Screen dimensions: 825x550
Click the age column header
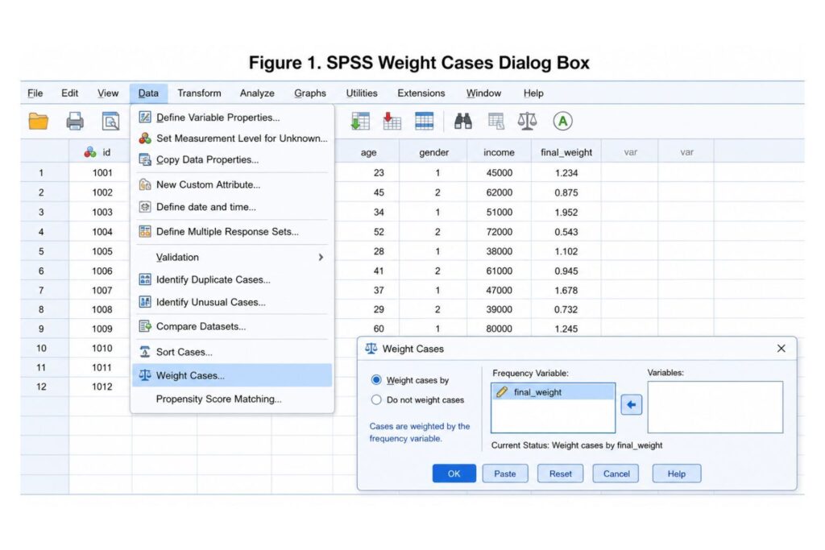pos(368,152)
